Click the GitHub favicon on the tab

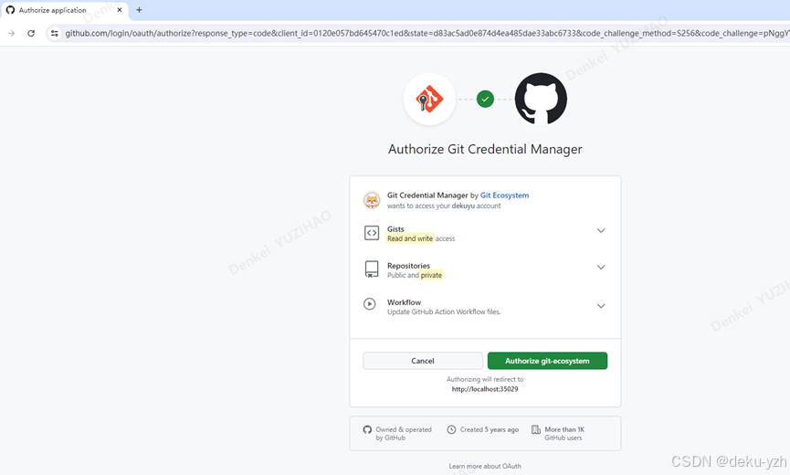pyautogui.click(x=10, y=10)
